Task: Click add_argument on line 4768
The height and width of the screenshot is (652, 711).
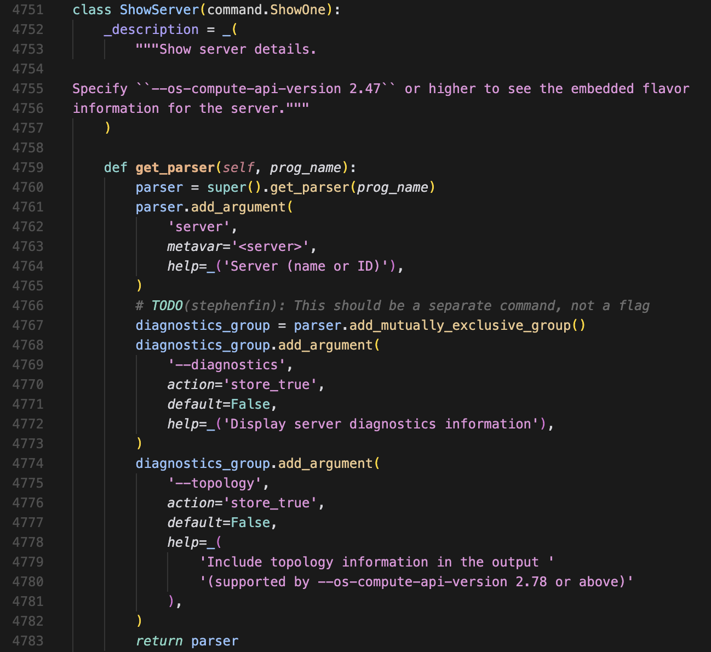Action: click(x=325, y=345)
